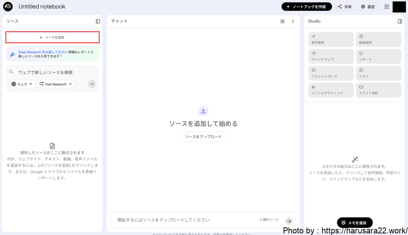Screen dimensions: 408x235
Task: Expand the Fast Research mode dropdown
Action: (56, 84)
